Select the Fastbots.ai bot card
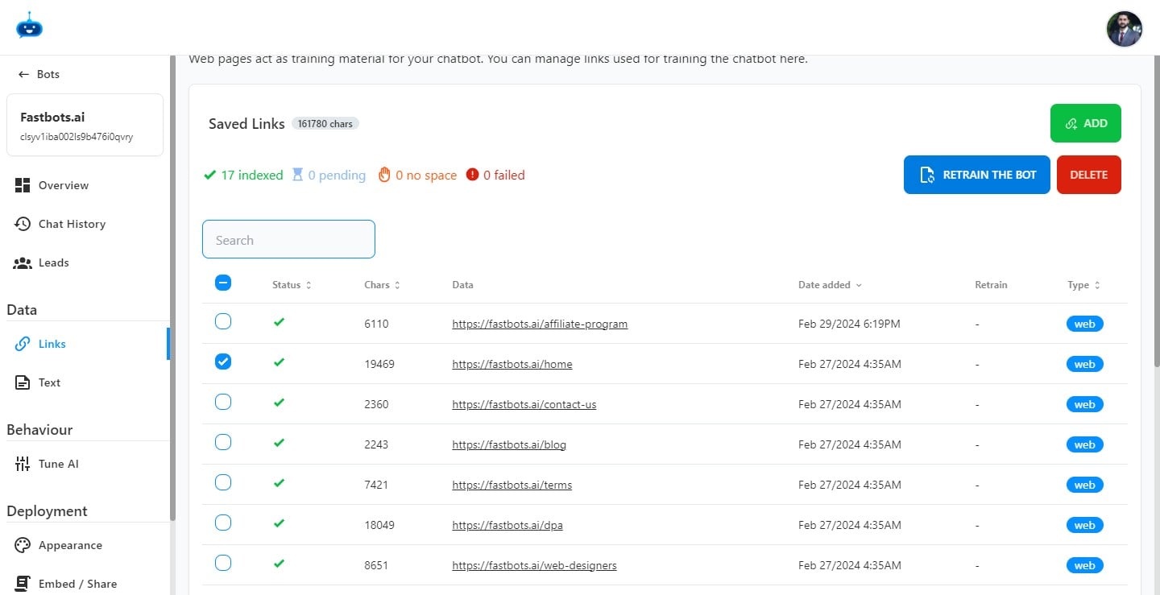 coord(85,125)
